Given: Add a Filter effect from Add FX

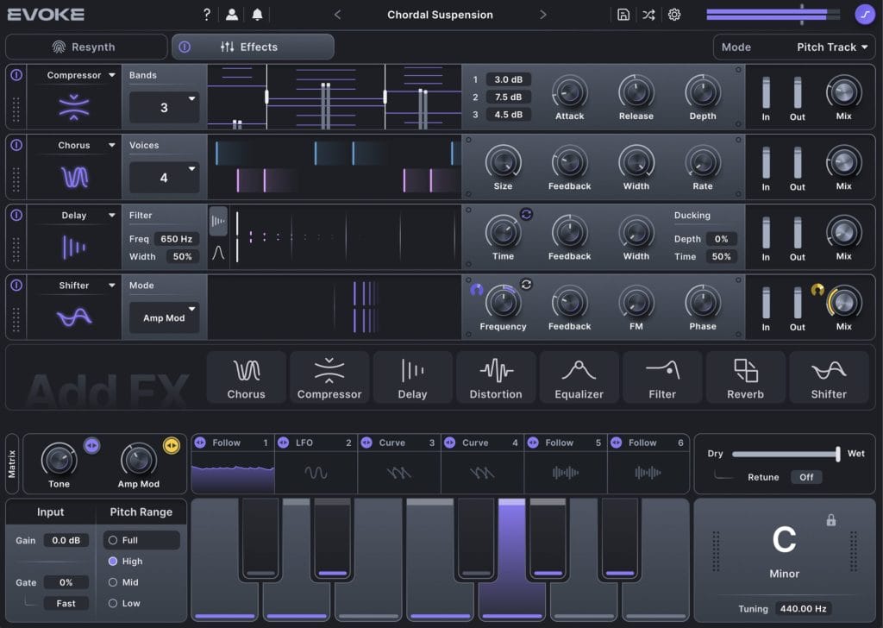Looking at the screenshot, I should [662, 378].
